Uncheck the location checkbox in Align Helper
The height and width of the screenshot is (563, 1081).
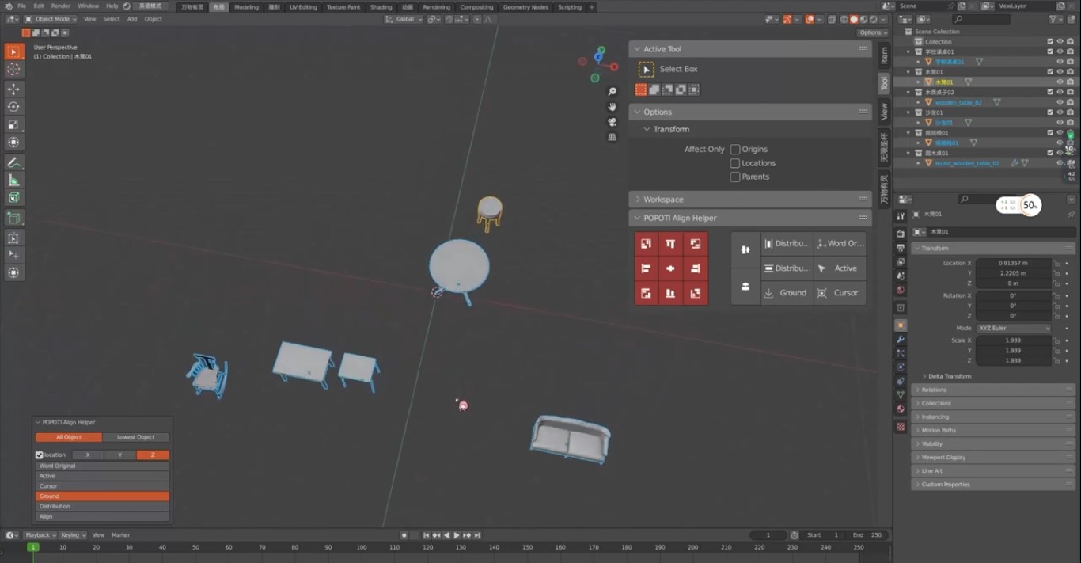click(x=40, y=455)
